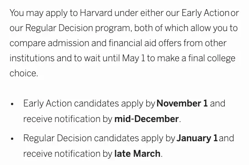Image resolution: width=249 pixels, height=165 pixels.
Task: Click the word "institutions" in the paragraph
Action: (32, 58)
